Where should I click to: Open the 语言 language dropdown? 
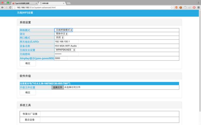(x=61, y=34)
